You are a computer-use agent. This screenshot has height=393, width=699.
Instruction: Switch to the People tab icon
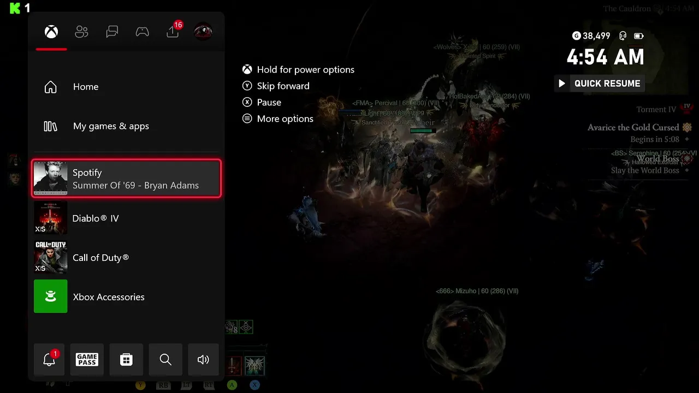tap(81, 32)
